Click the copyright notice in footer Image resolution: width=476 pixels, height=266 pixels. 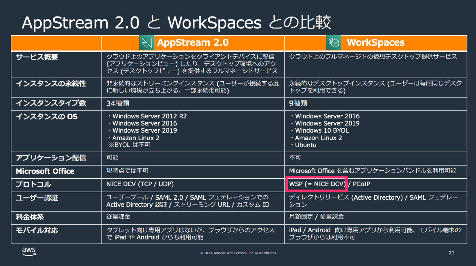point(239,253)
